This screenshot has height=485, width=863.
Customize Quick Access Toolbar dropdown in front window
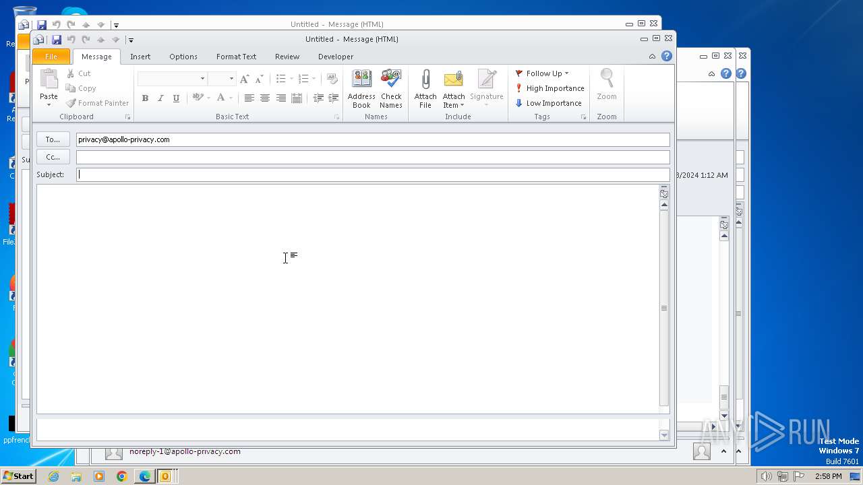[x=131, y=40]
